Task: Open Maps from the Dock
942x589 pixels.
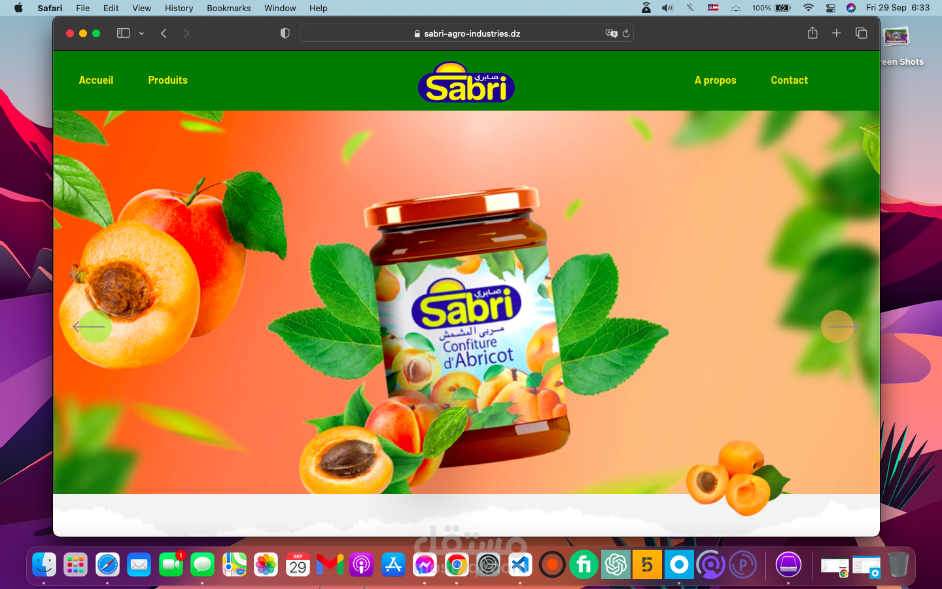Action: click(234, 564)
